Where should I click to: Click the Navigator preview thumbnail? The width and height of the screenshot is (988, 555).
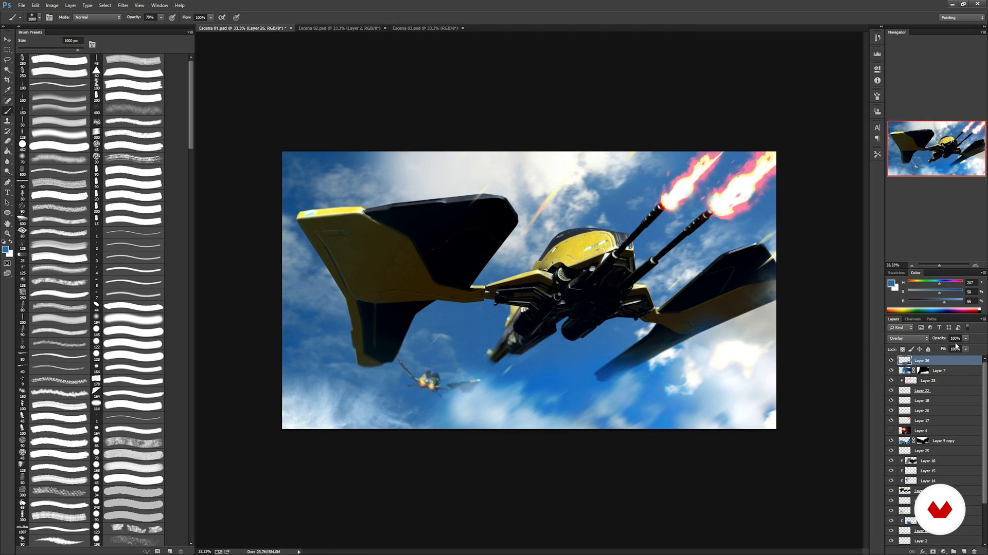[x=936, y=149]
